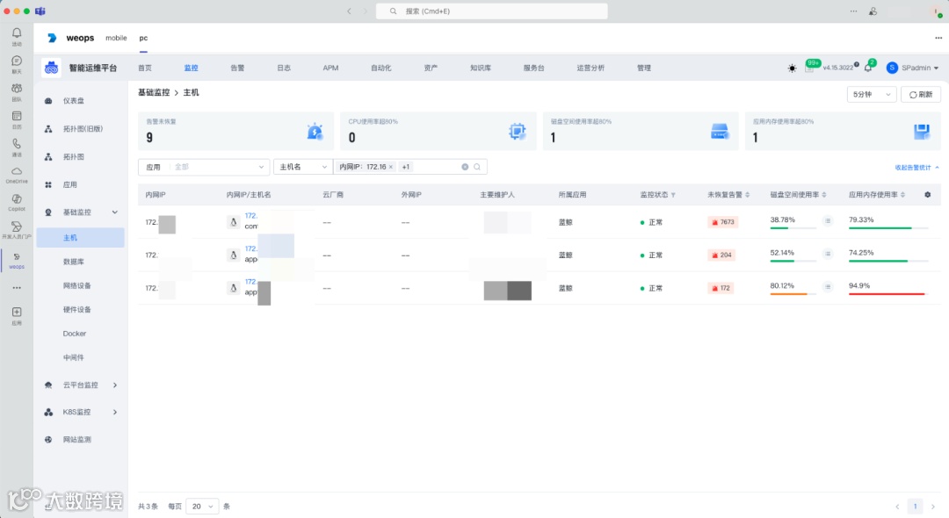This screenshot has height=518, width=949.
Task: Open Teams 日历 calendar icon
Action: (x=17, y=116)
